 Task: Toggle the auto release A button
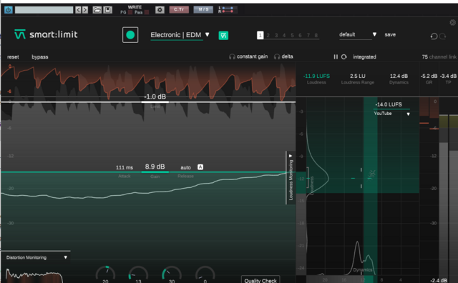tap(200, 167)
